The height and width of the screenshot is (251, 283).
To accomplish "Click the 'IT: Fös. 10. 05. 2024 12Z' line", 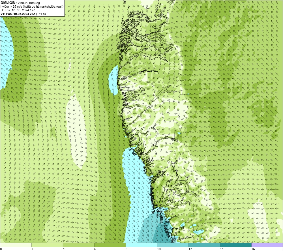I will click(18, 10).
